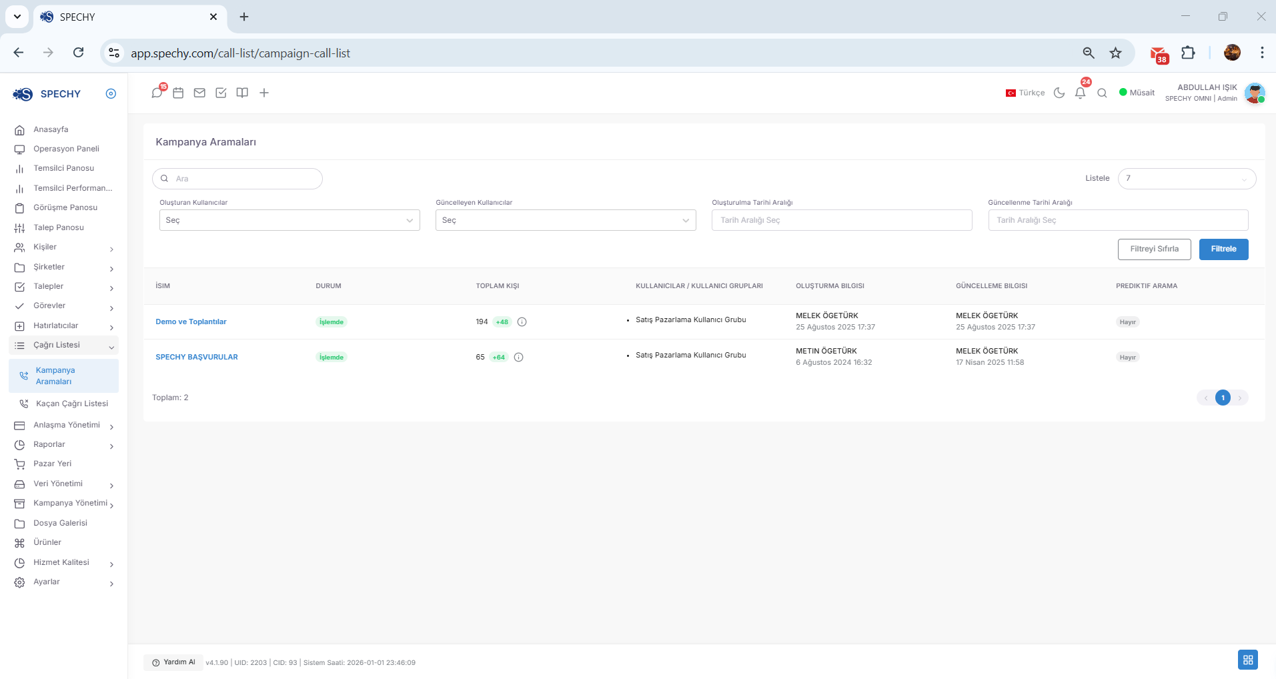Open the task checkbox icon in toolbar
Image resolution: width=1276 pixels, height=679 pixels.
(x=221, y=93)
